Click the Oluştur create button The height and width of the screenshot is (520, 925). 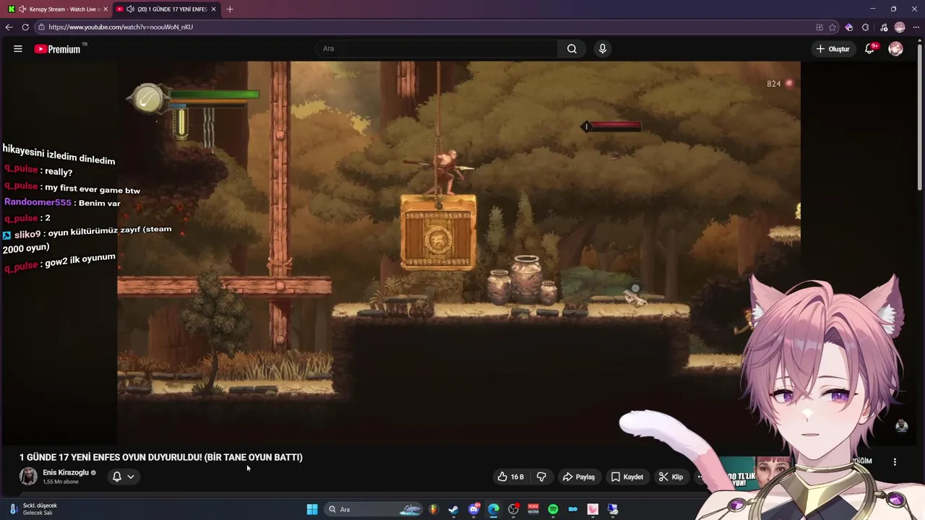(833, 48)
